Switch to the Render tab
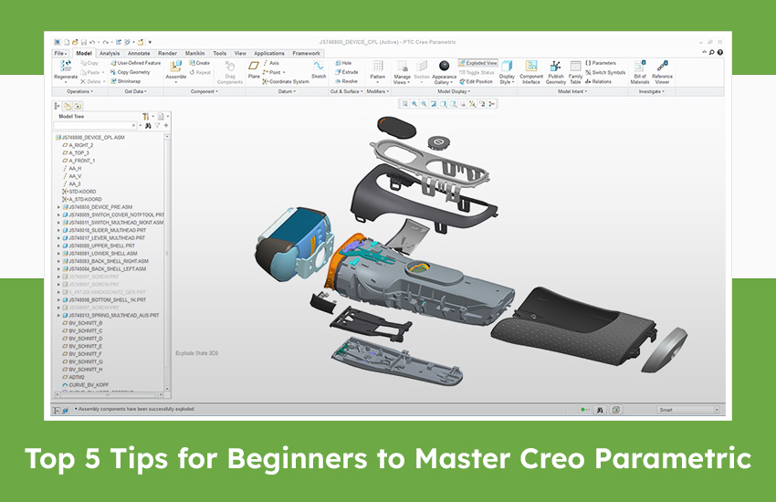 click(167, 54)
